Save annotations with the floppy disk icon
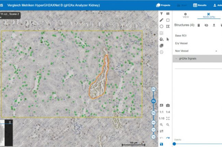 coord(161,144)
